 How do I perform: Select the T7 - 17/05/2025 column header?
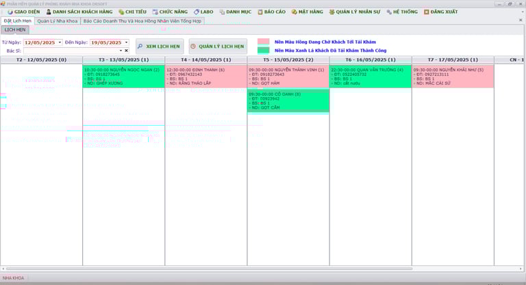click(x=453, y=59)
